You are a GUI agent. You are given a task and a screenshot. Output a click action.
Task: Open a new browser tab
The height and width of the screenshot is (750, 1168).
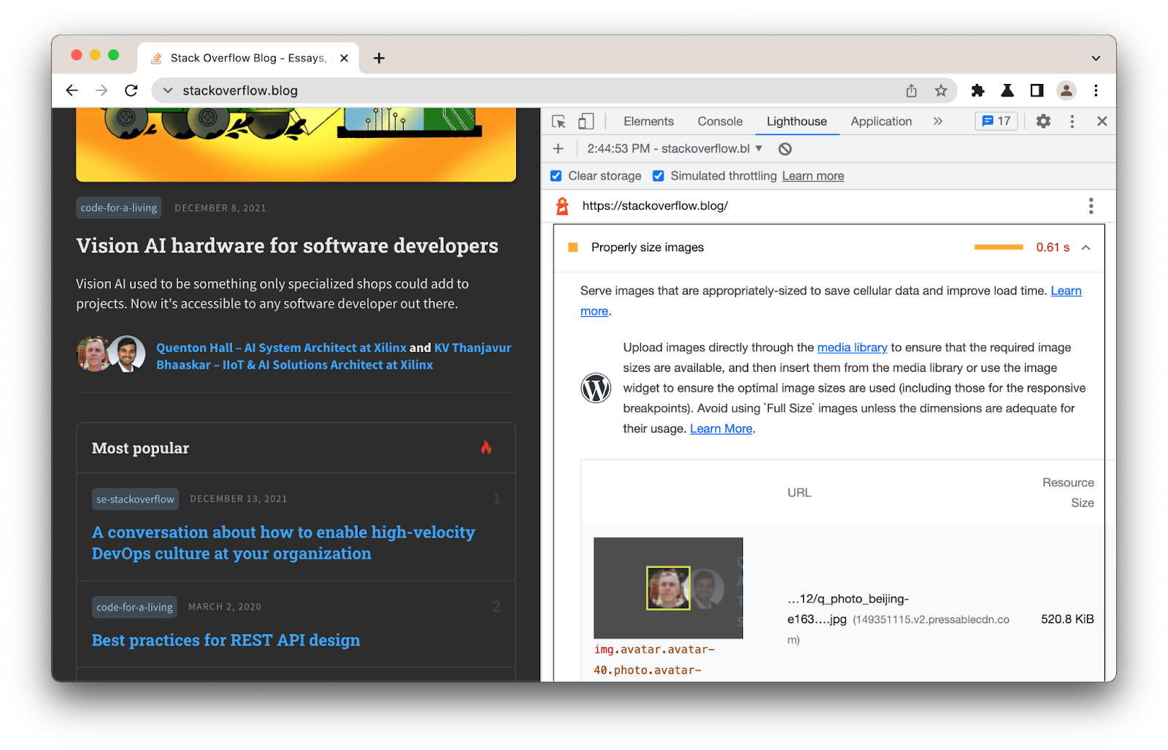(379, 58)
